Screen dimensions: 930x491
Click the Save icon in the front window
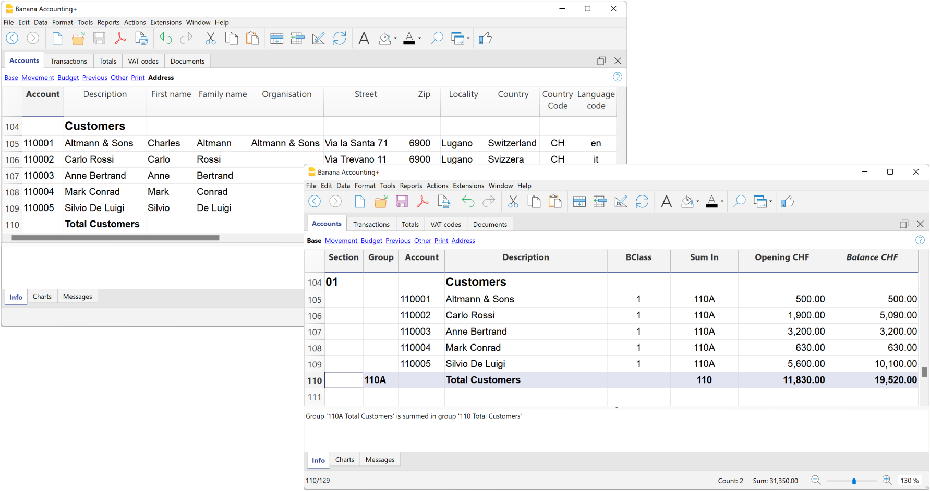[402, 202]
